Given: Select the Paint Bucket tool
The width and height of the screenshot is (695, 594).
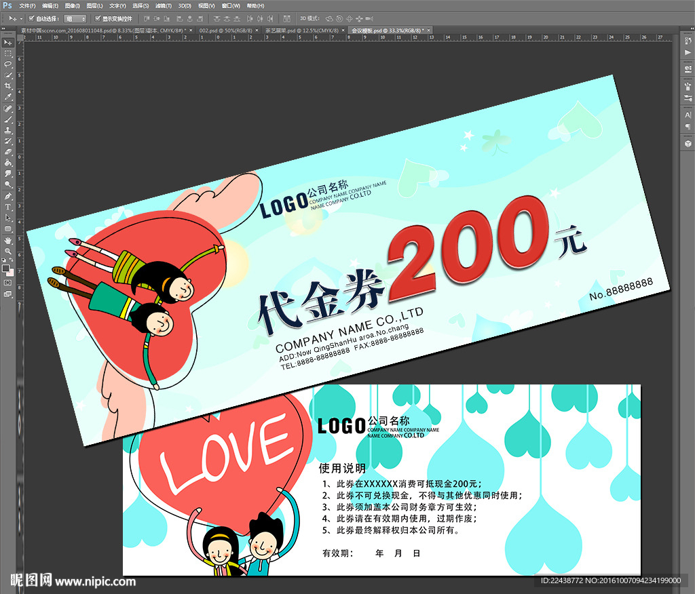Looking at the screenshot, I should (8, 163).
